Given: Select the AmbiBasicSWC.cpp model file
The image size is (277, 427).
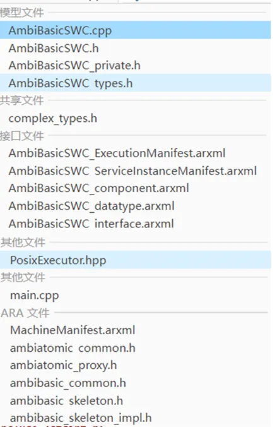Looking at the screenshot, I should point(135,30).
